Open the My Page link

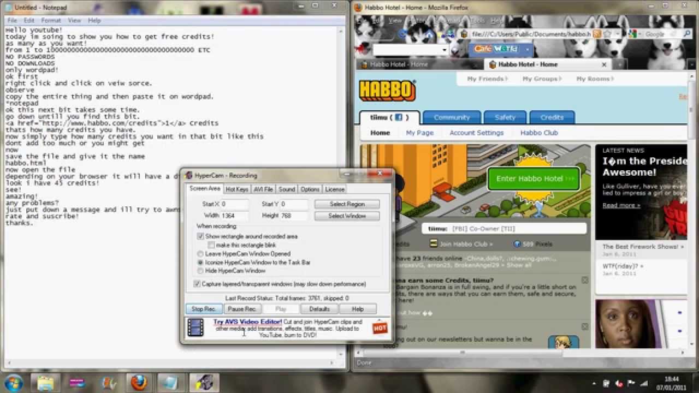point(419,133)
